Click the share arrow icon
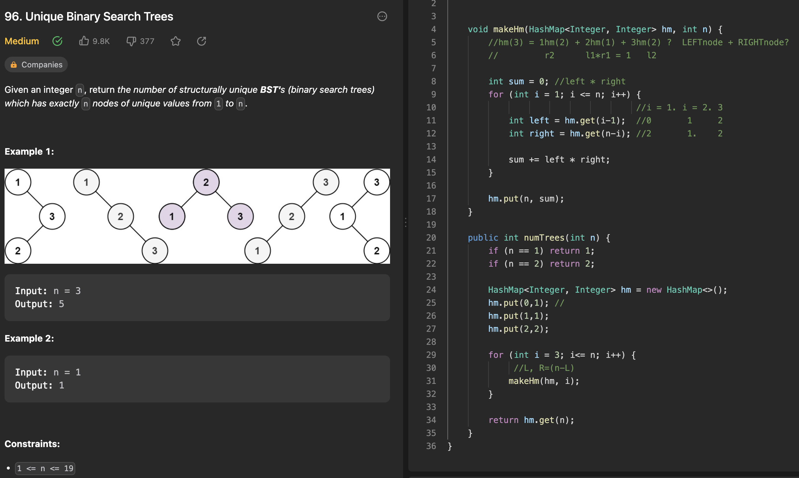This screenshot has width=799, height=478. tap(201, 41)
